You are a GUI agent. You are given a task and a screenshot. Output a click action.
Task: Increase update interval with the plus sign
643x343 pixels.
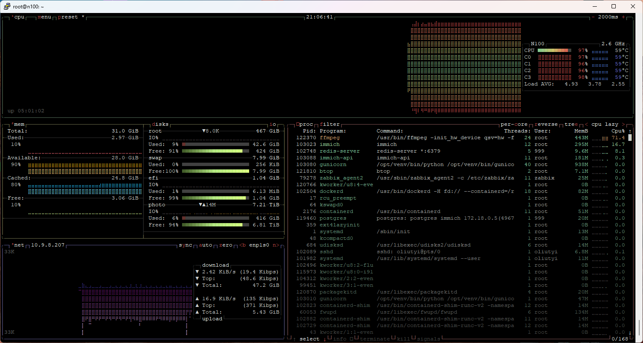[x=623, y=17]
